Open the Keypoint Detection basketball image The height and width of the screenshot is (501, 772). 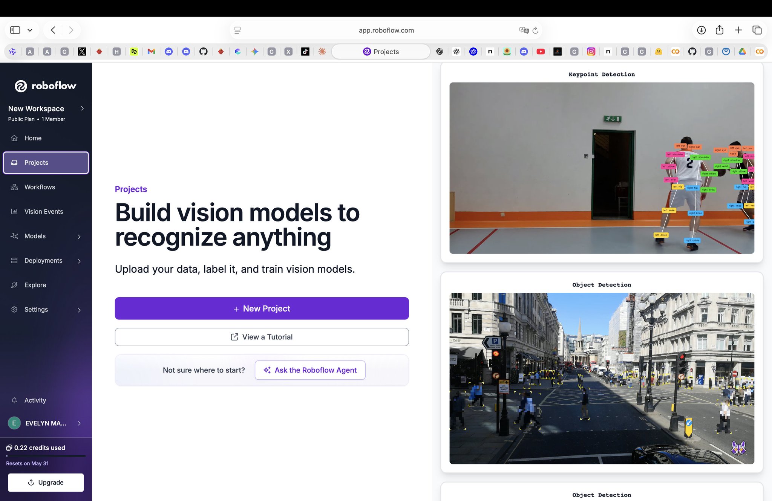tap(602, 168)
